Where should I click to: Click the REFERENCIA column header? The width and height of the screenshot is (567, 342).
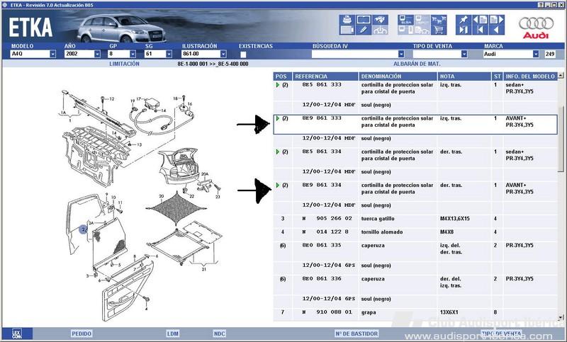coord(325,76)
